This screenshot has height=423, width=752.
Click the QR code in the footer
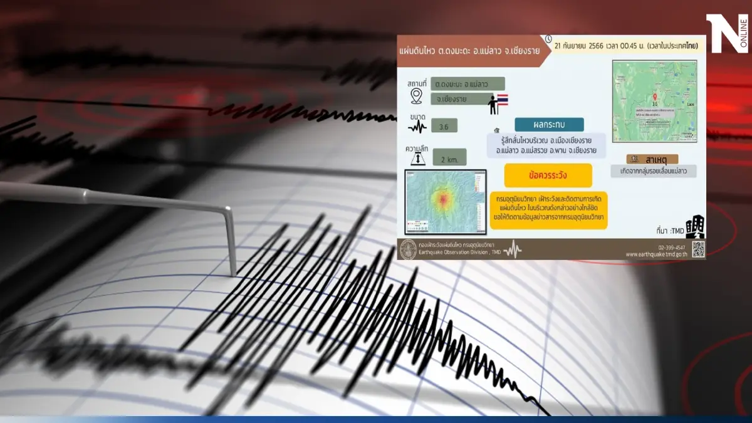[x=698, y=249]
